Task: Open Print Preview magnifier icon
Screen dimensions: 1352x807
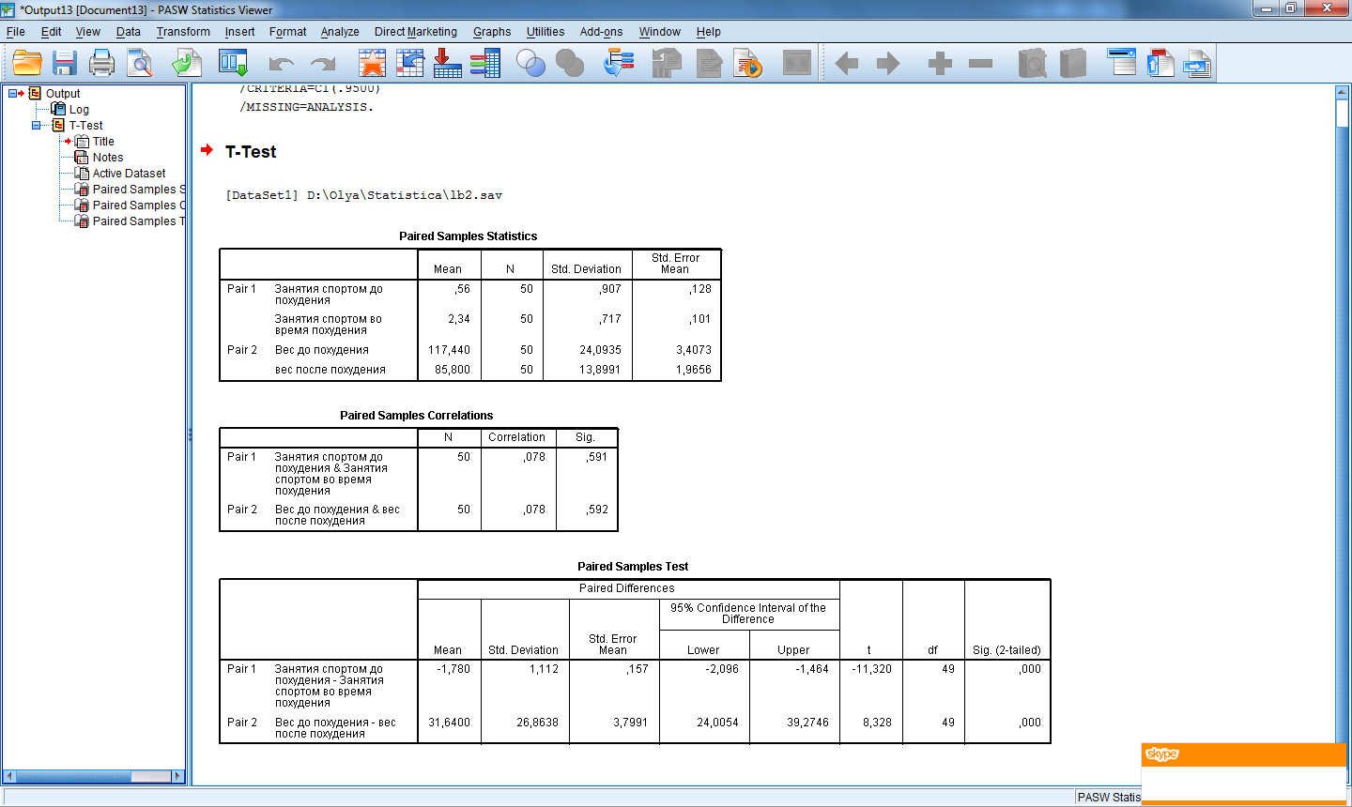Action: tap(140, 64)
